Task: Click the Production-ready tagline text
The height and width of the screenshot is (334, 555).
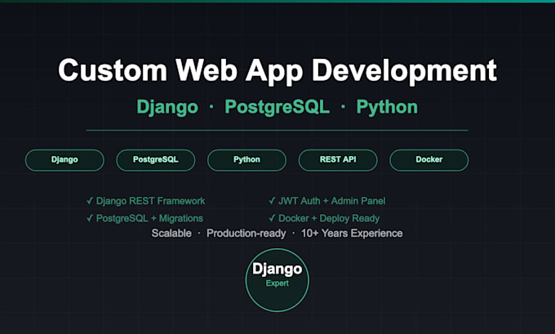Action: [246, 234]
